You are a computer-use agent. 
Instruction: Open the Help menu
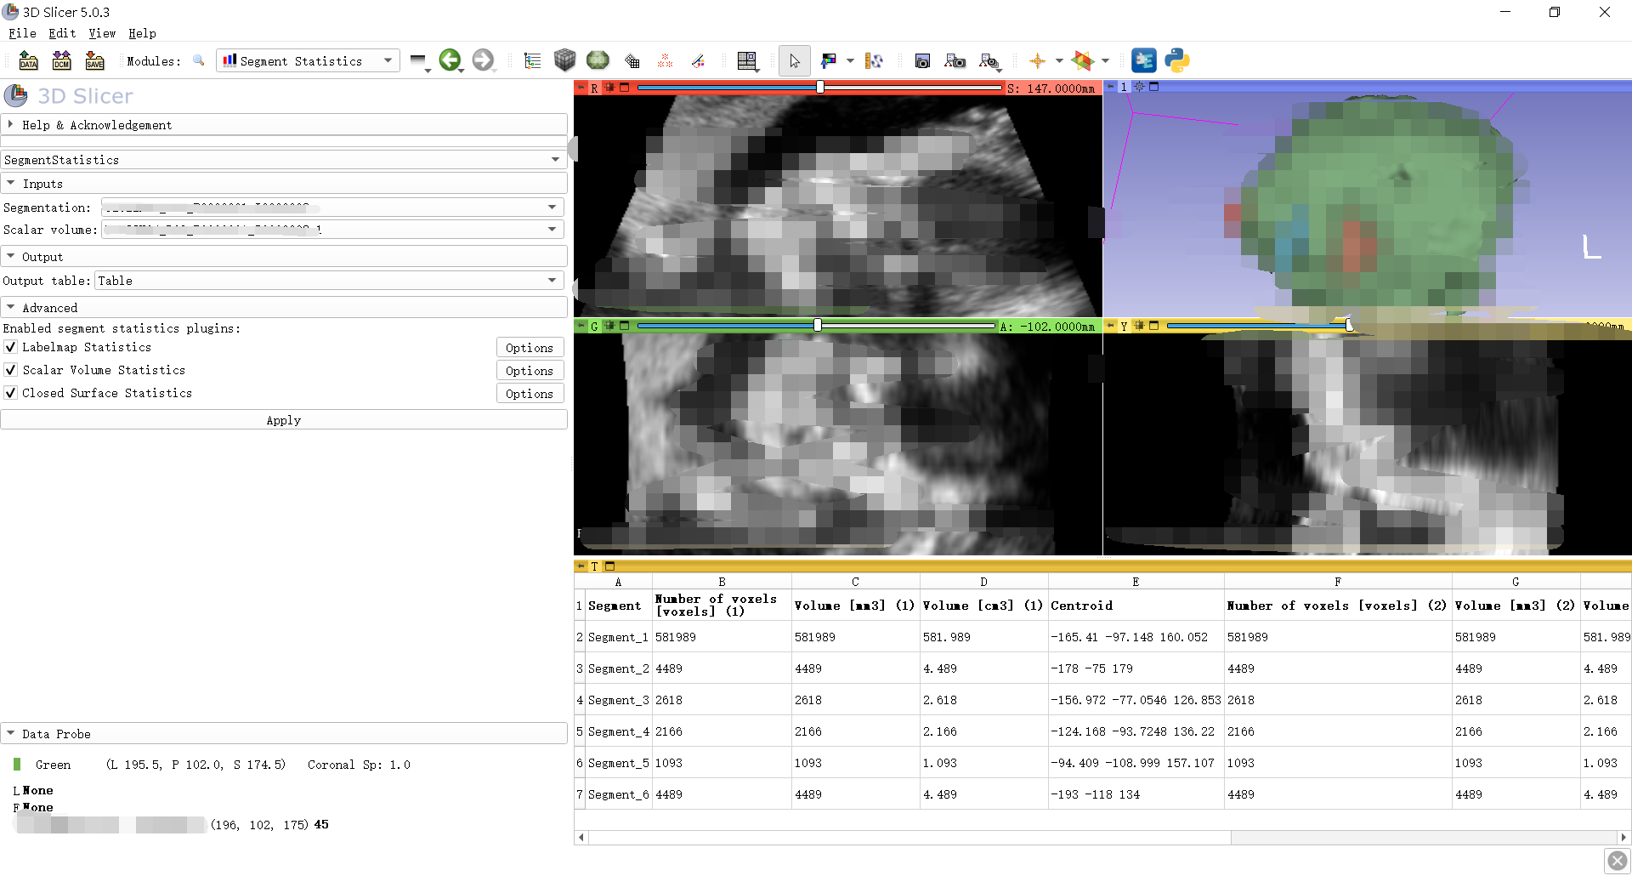(x=142, y=33)
